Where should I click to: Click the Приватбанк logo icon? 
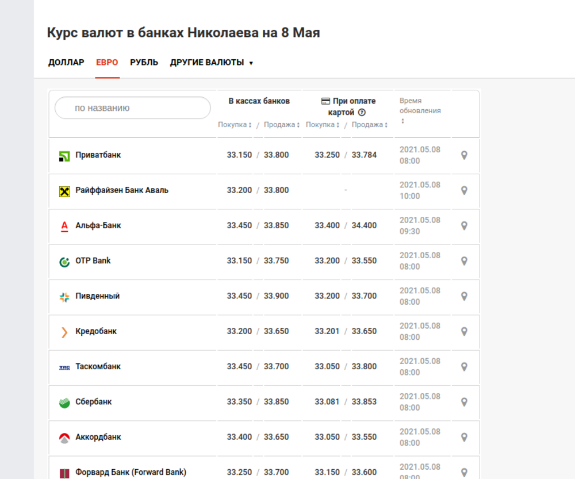(x=64, y=156)
